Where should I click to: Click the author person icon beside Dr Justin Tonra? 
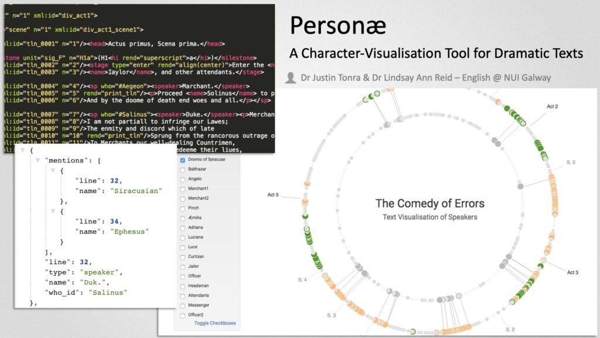(291, 78)
